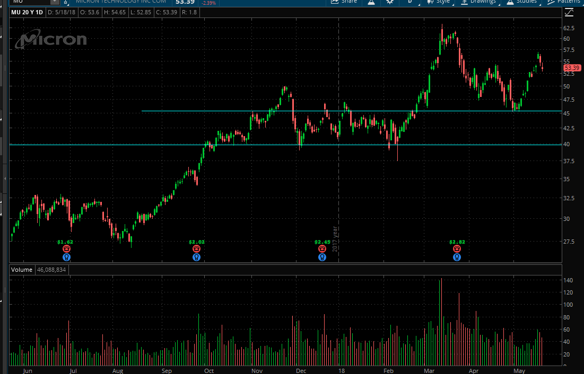This screenshot has height=374, width=584.
Task: Select the upper cyan horizontal line near 45
Action: [352, 111]
